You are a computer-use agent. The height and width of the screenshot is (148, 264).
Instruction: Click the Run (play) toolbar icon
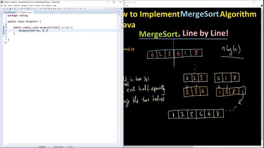[45, 9]
